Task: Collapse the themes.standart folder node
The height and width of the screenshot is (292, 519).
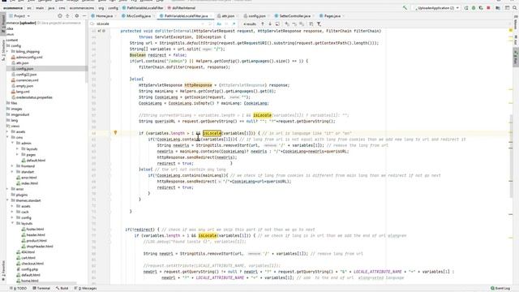Action: click(8, 200)
